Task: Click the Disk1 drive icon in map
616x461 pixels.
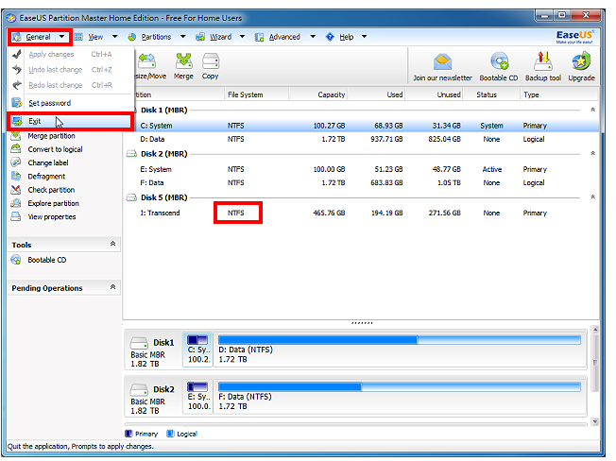Action: coord(139,343)
